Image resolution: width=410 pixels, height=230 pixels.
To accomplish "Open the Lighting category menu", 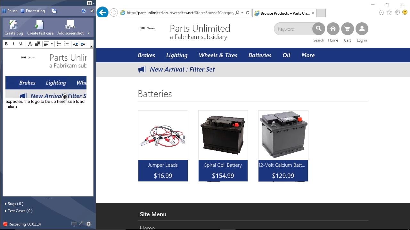I will tap(176, 55).
